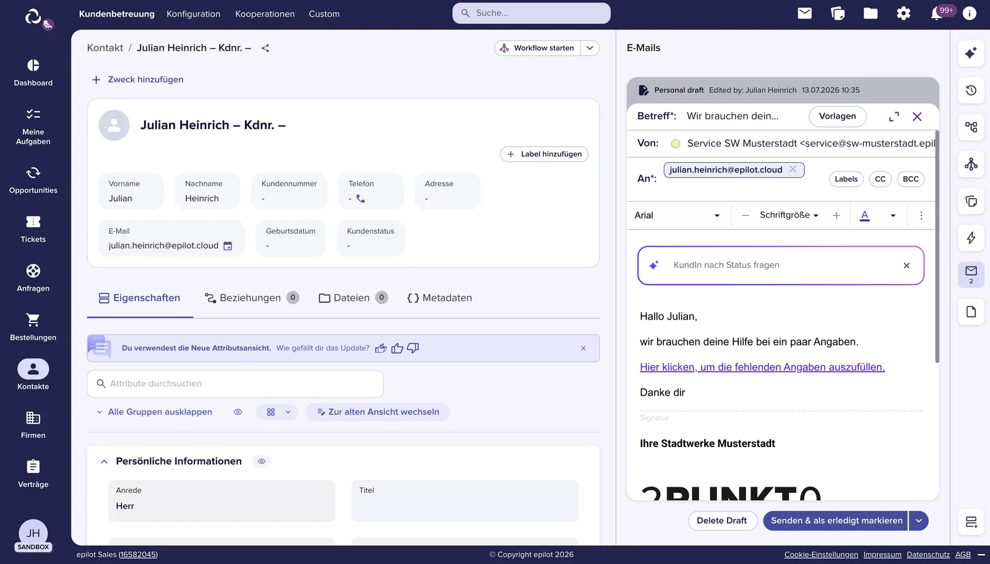Open the settings gear in top bar

point(903,13)
